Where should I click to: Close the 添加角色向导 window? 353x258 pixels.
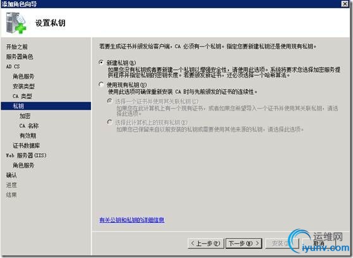tap(345, 4)
